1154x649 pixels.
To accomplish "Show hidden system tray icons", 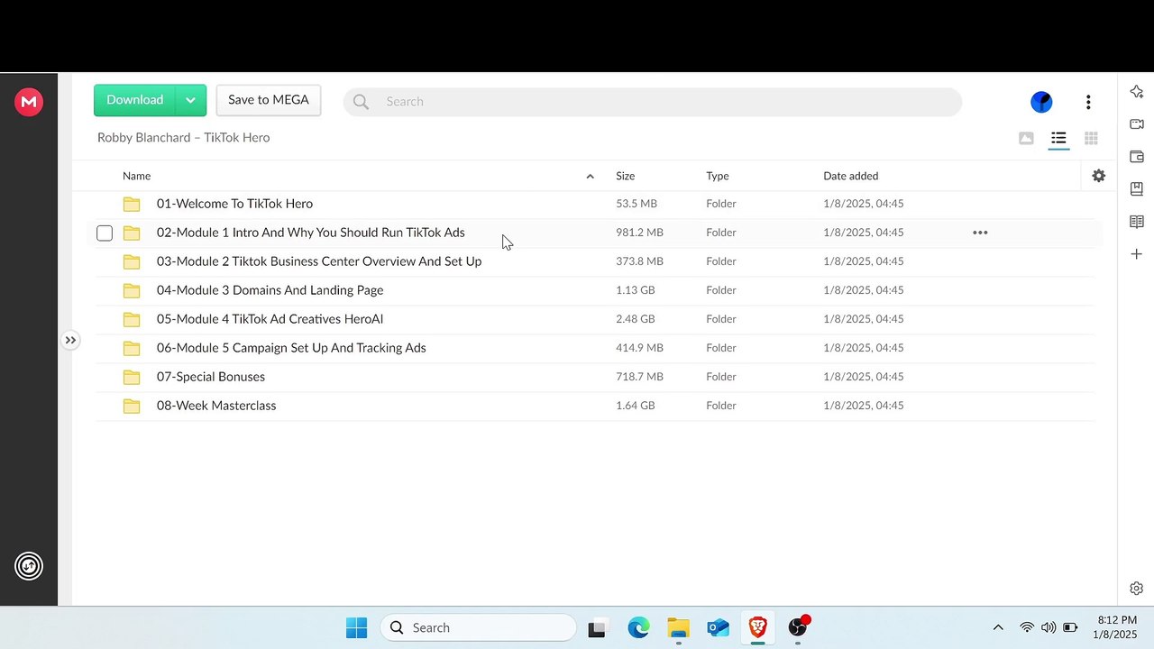I will click(998, 627).
